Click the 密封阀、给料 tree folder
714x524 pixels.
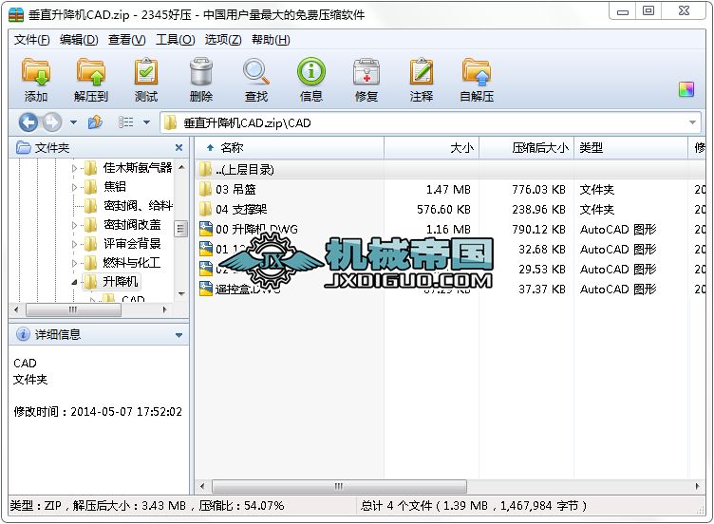(138, 206)
